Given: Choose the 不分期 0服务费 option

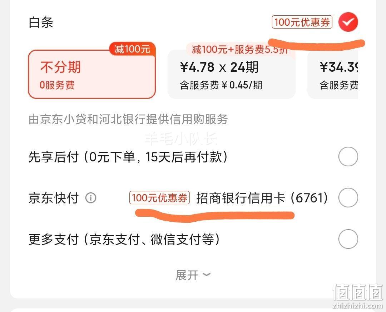Looking at the screenshot, I should click(92, 74).
